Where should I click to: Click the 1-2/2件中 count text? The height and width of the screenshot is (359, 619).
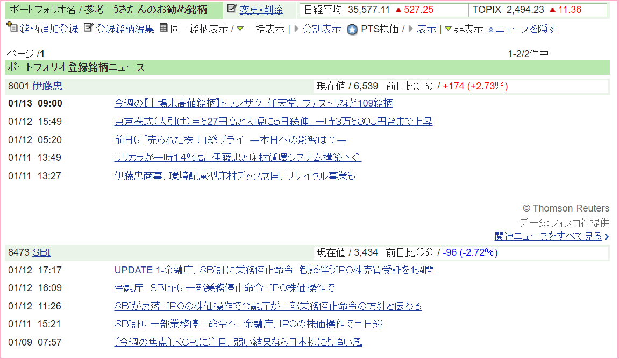pos(528,54)
